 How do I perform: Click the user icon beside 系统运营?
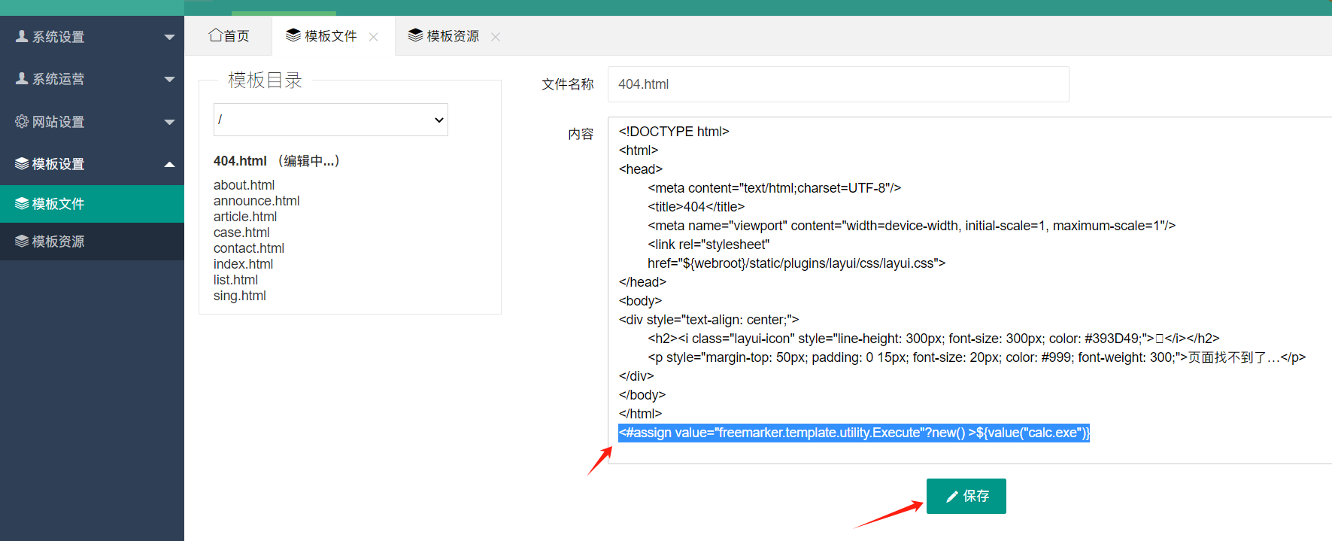point(22,78)
